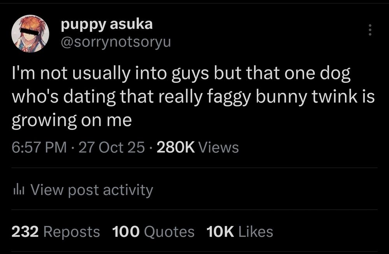The image size is (389, 254).
Task: Click the 280K Views count
Action: [x=175, y=147]
